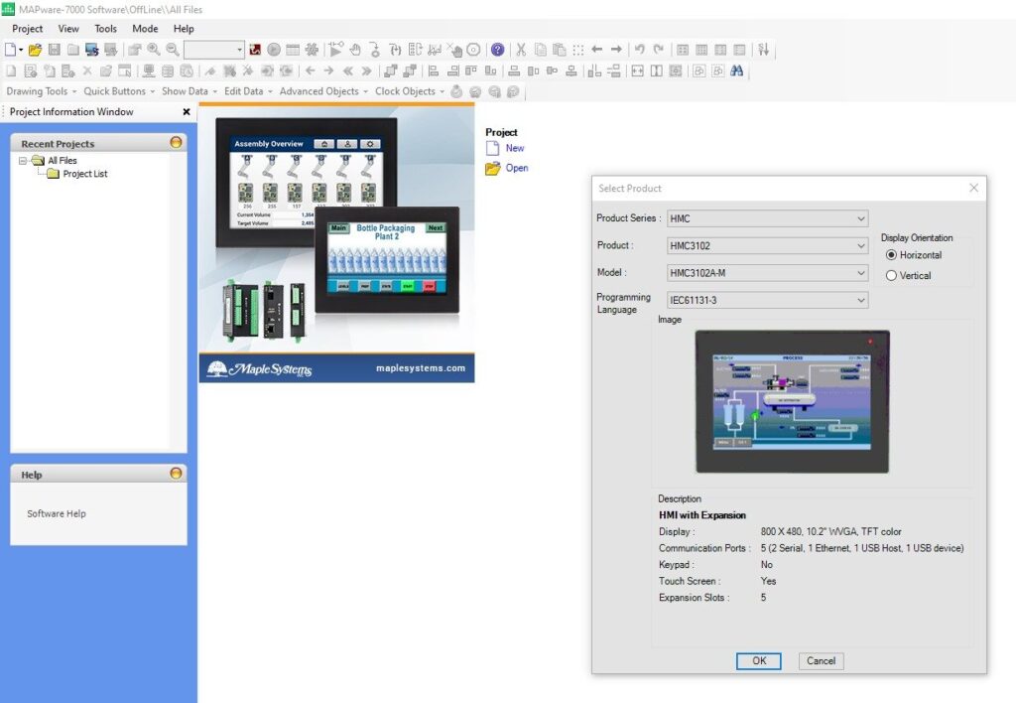The height and width of the screenshot is (703, 1016).
Task: Click the Zoom Out magnifier icon
Action: 173,50
